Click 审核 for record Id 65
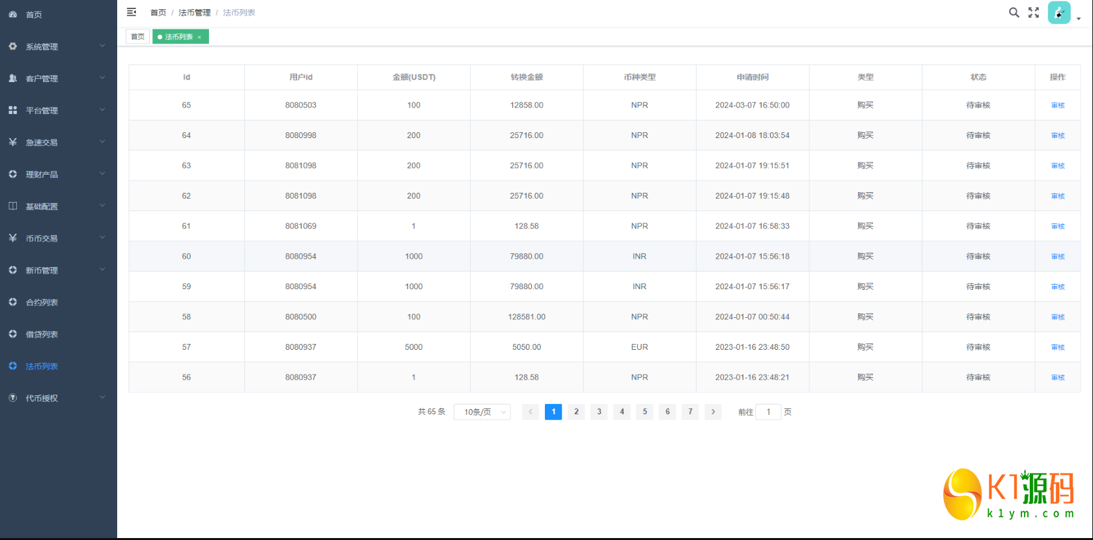This screenshot has height=540, width=1093. point(1058,106)
